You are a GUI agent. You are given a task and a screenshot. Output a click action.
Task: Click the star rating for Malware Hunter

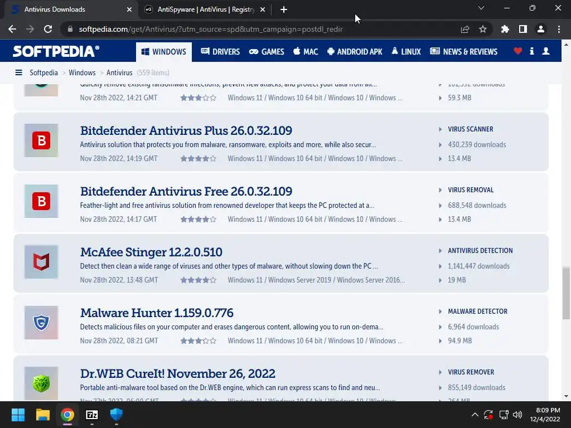199,341
